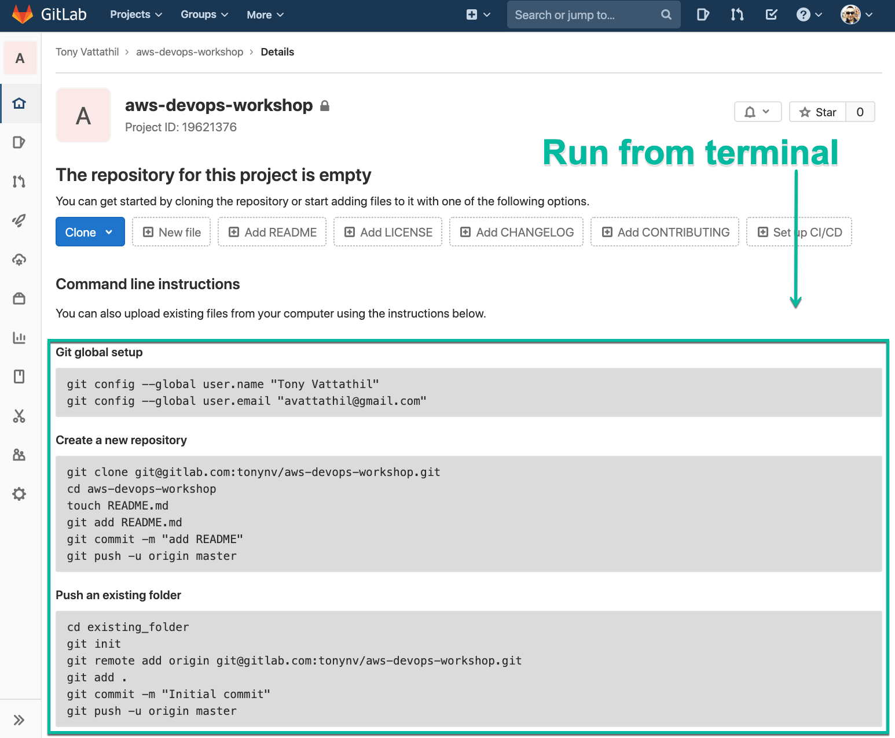
Task: Click the Add LICENSE button
Action: click(388, 232)
